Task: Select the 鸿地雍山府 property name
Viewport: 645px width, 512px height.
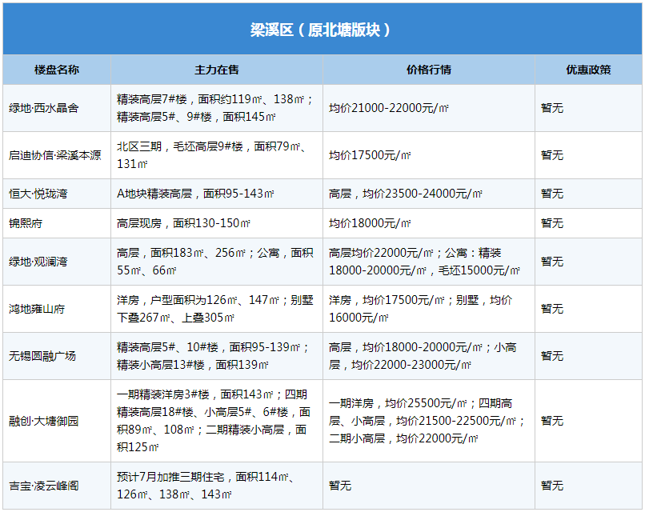Action: (x=37, y=309)
